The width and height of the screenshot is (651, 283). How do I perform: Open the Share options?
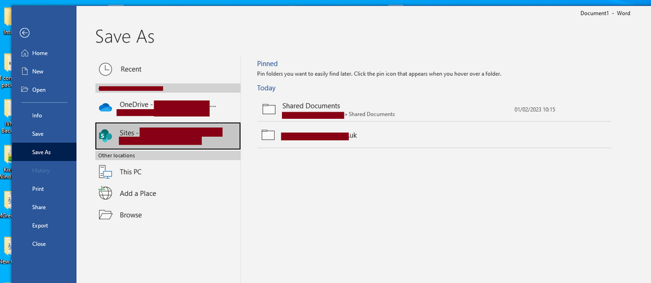tap(39, 207)
